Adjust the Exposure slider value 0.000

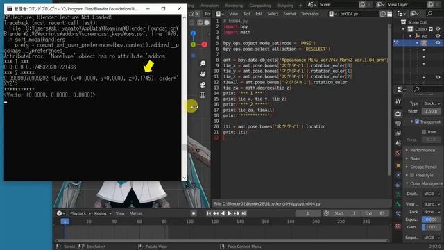pos(431,219)
